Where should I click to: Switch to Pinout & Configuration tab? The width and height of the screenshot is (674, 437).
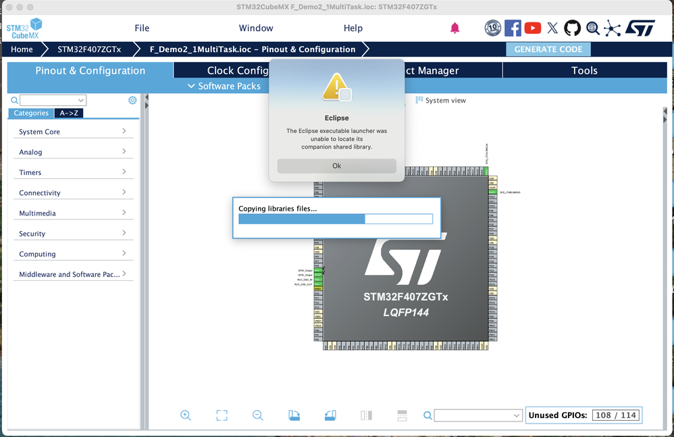click(90, 70)
